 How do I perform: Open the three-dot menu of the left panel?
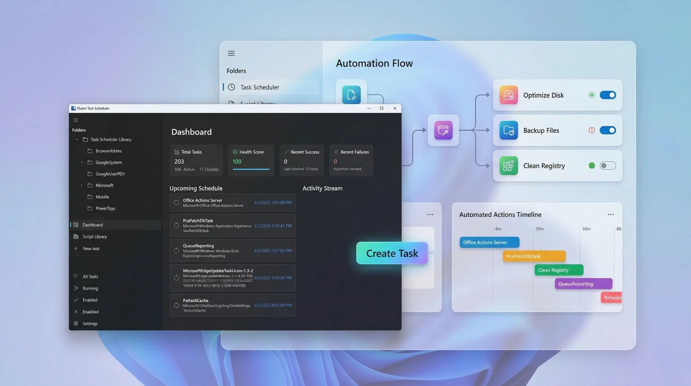click(x=430, y=214)
